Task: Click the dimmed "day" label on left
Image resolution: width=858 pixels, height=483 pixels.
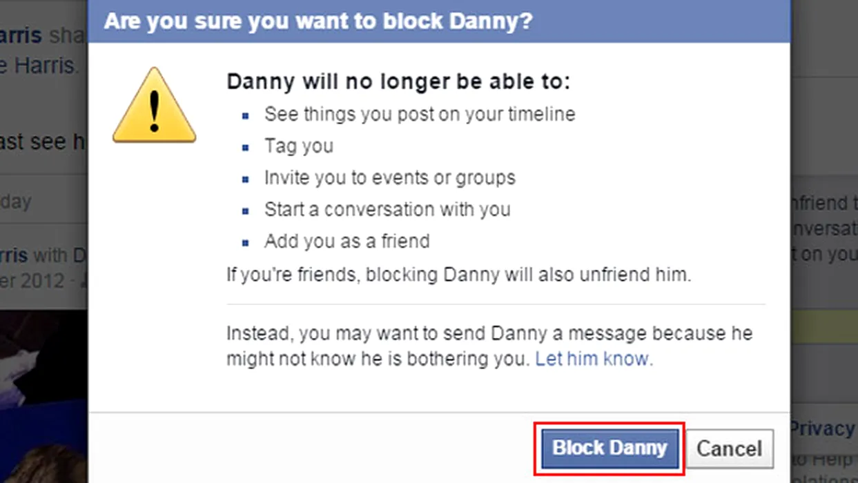Action: pos(16,201)
